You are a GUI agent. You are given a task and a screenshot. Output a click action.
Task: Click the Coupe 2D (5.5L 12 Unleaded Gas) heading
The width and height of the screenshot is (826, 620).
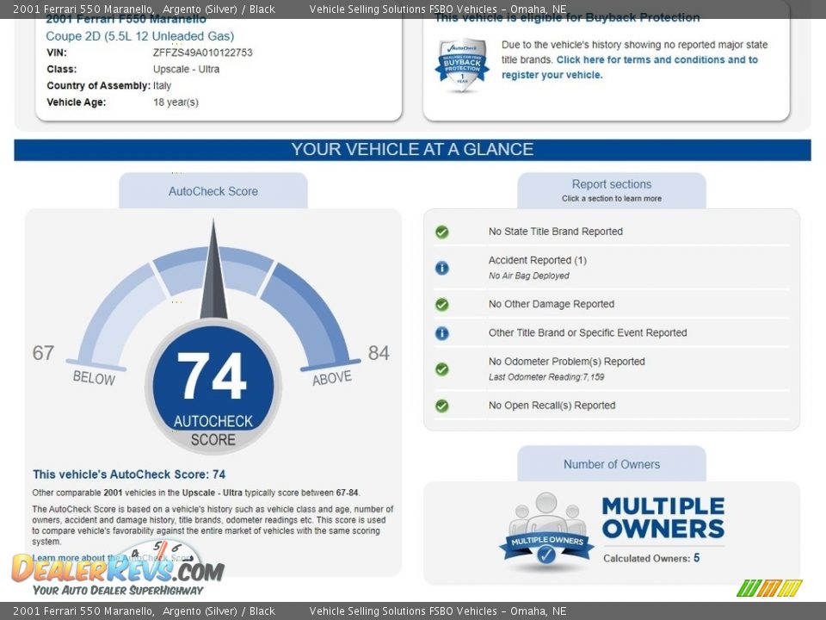tap(140, 36)
